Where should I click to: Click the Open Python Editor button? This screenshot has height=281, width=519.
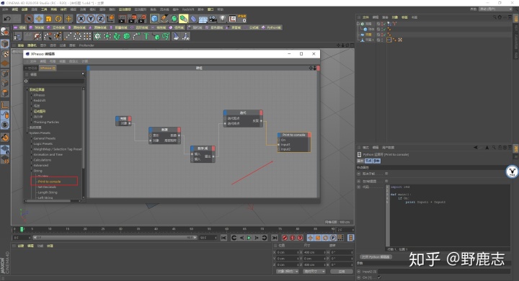coord(376,257)
